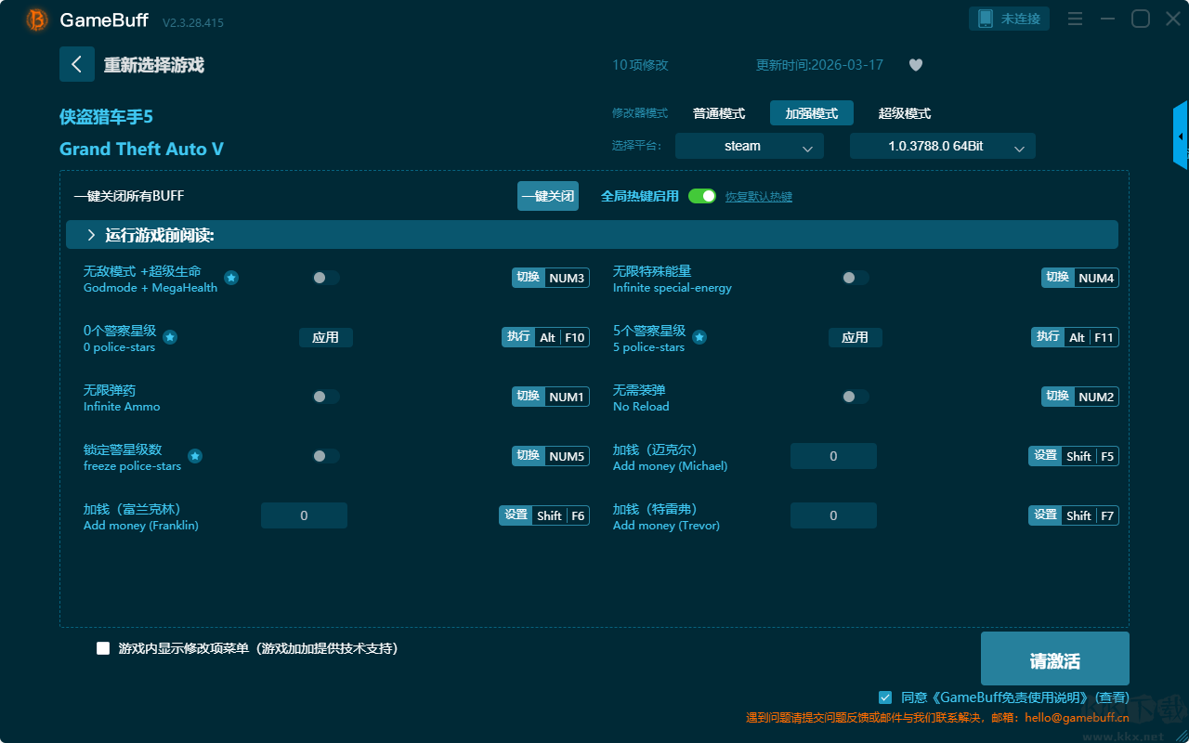1189x743 pixels.
Task: Open the (查看) disclaimer view link
Action: click(x=1112, y=697)
